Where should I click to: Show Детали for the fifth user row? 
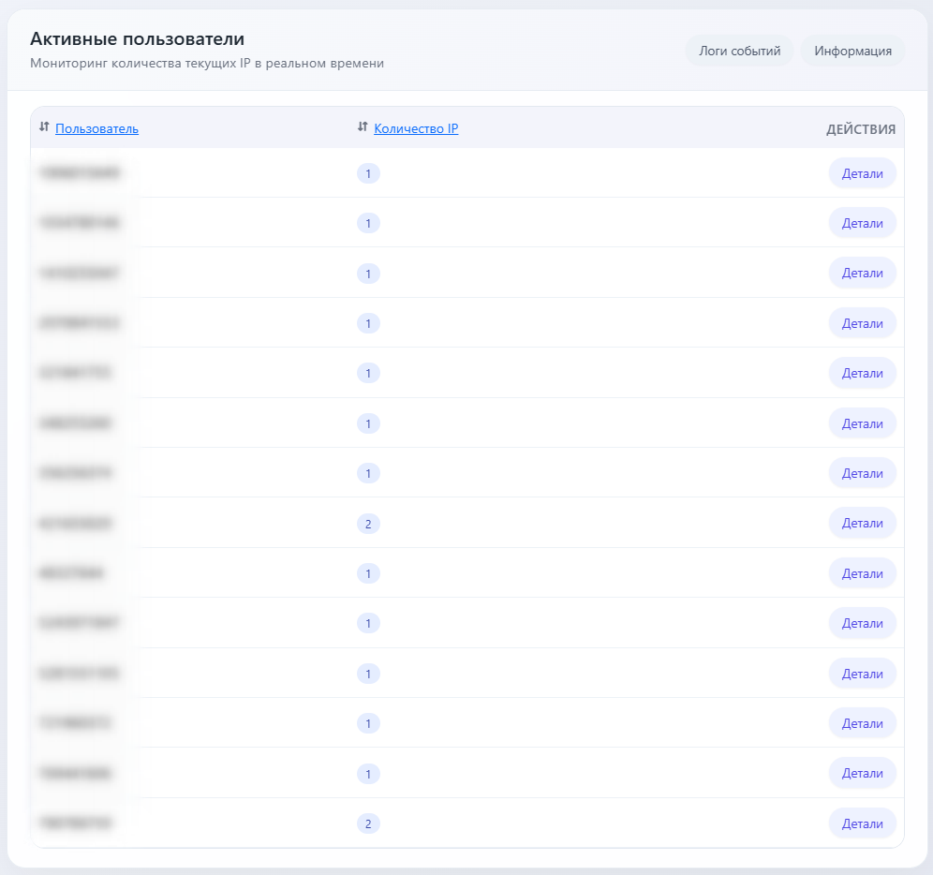click(x=862, y=373)
